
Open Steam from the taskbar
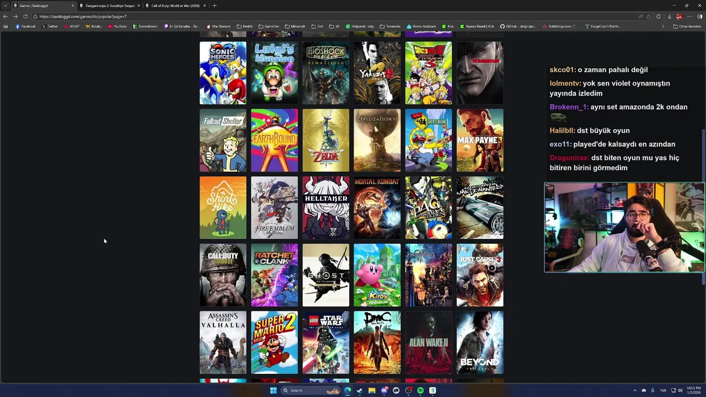(360, 390)
